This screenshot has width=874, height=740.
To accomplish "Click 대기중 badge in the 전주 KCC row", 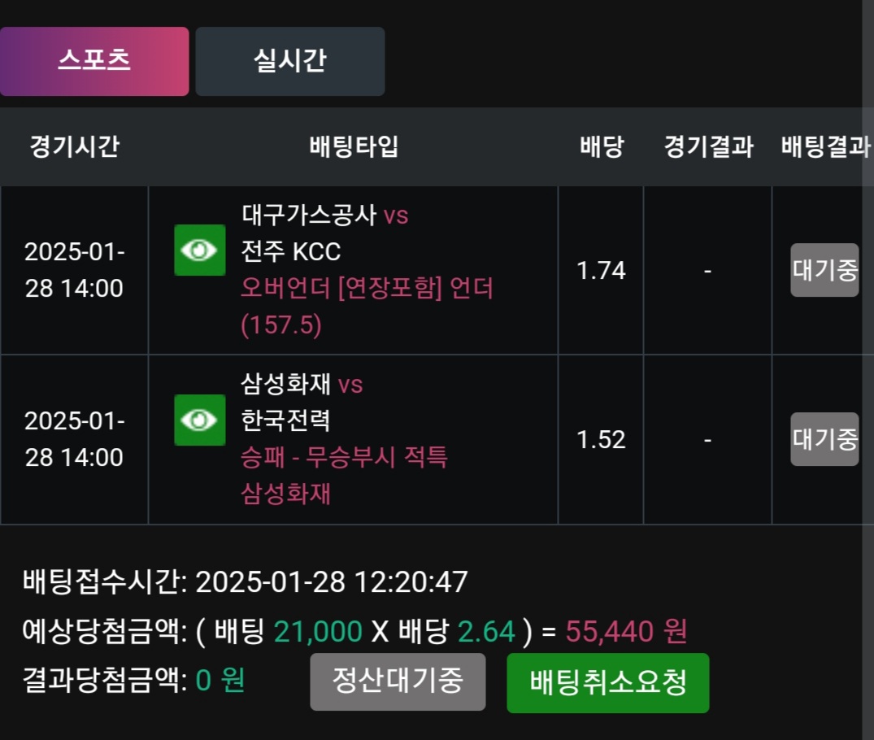I will pos(824,270).
